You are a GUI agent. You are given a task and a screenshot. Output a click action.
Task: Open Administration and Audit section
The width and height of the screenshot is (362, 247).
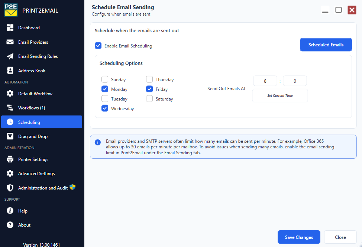(42, 188)
